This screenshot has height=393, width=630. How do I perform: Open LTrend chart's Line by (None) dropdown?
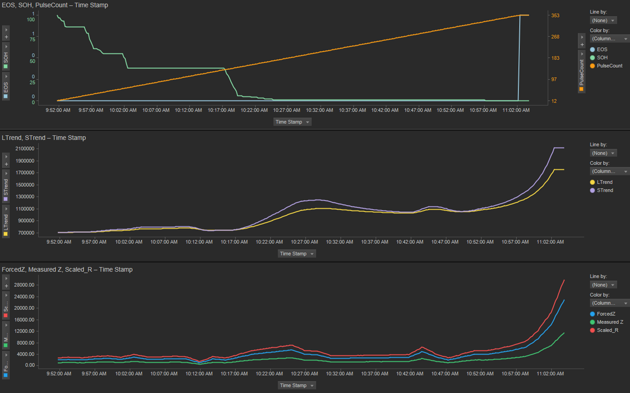click(603, 153)
